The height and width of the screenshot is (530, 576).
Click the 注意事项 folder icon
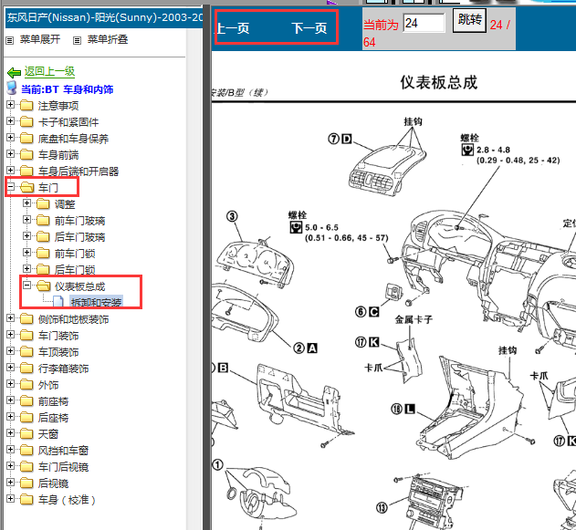pos(26,106)
